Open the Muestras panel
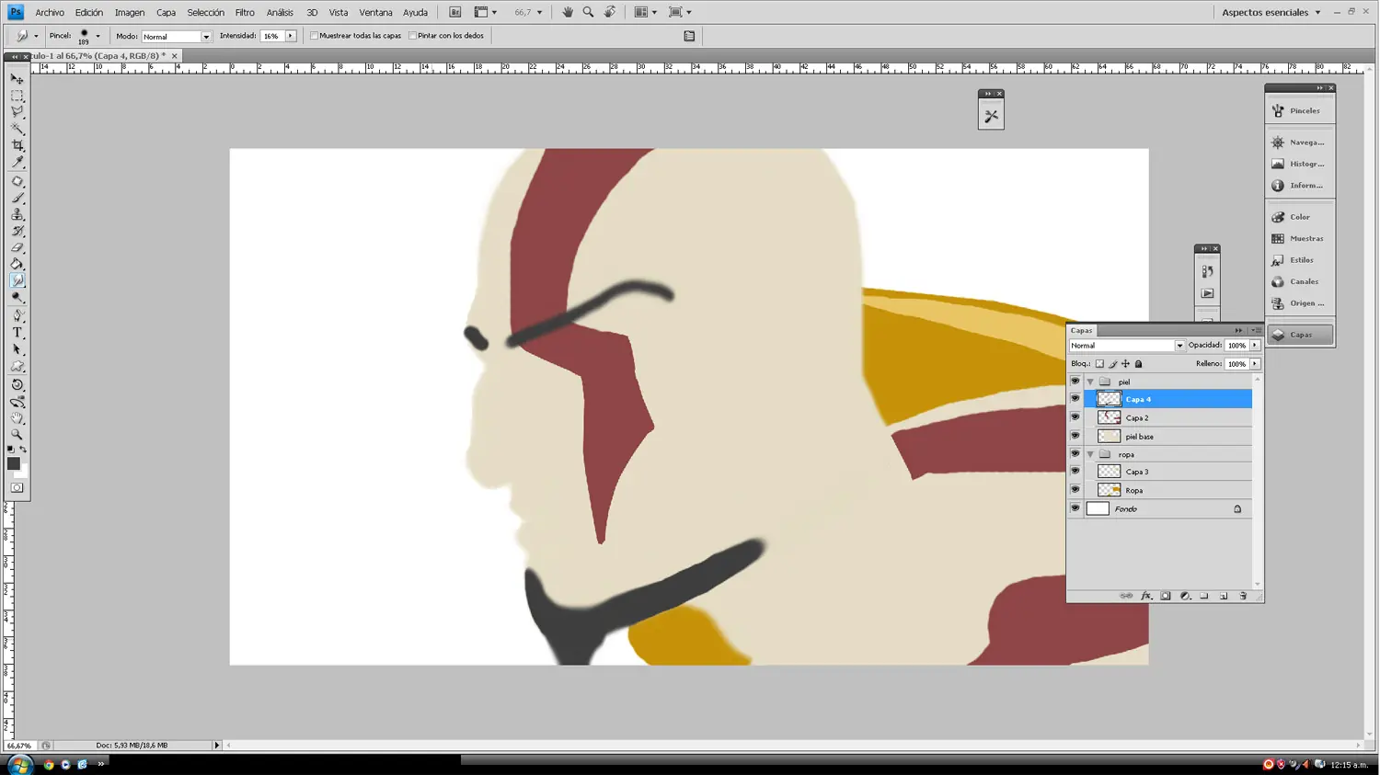 coord(1300,238)
